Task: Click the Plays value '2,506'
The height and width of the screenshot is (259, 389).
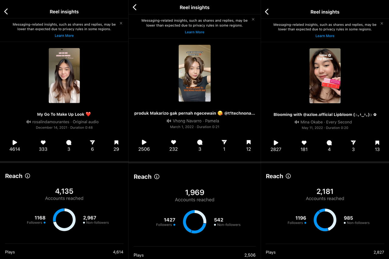Action: [250, 255]
